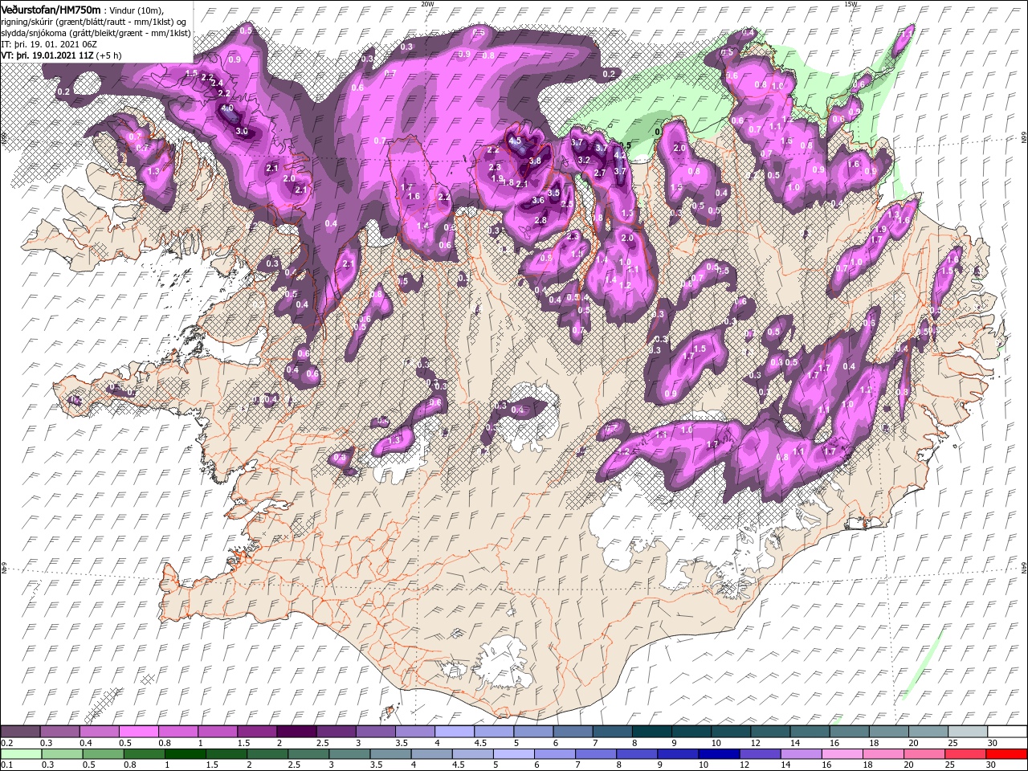Click the 'slydda/snjókoma' legend description line

(96, 32)
